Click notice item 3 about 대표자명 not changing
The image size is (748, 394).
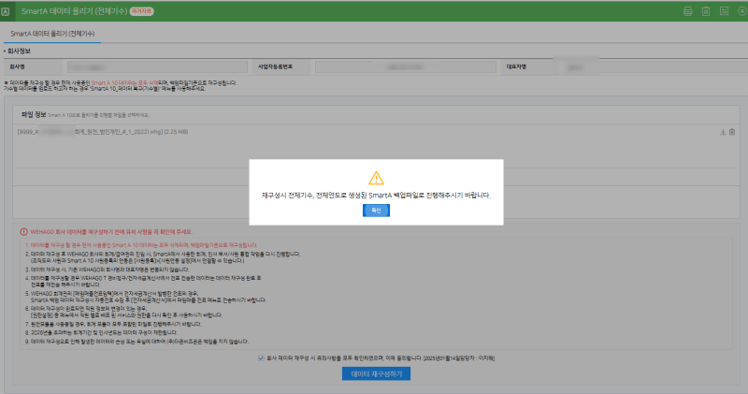(107, 270)
